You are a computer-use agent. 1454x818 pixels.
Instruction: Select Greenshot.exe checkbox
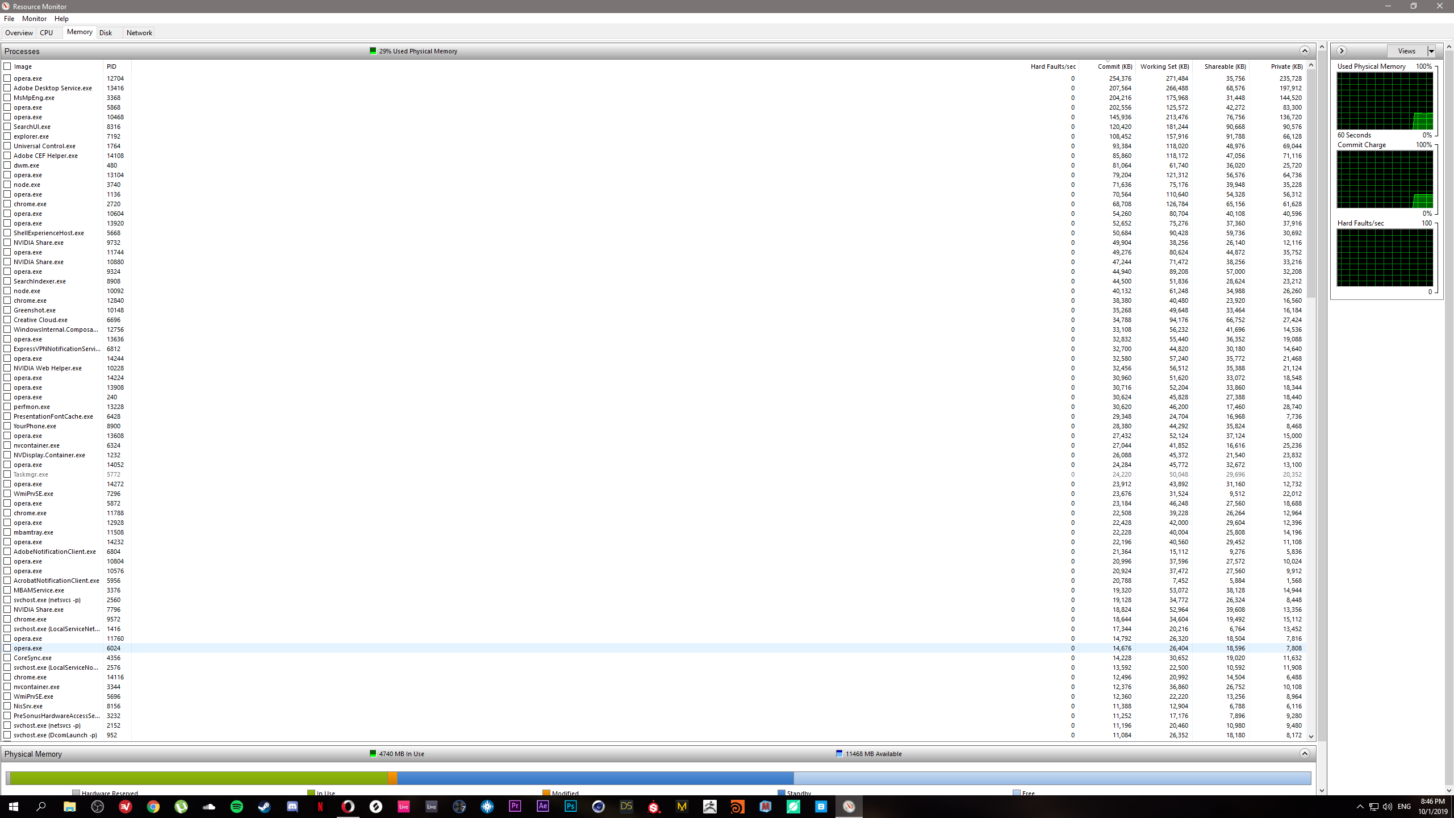tap(7, 310)
